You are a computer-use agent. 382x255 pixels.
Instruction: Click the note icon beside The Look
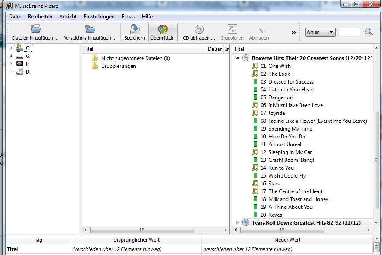[x=255, y=74]
